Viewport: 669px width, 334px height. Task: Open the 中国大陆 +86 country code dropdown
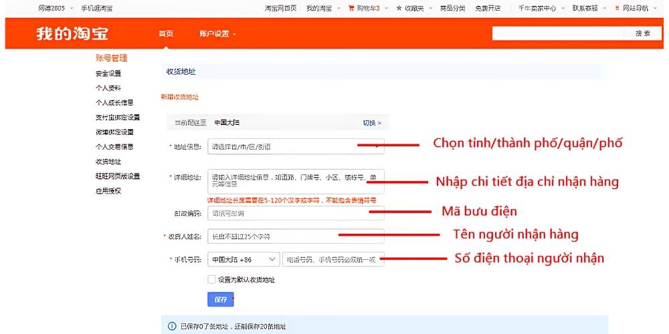click(x=244, y=259)
